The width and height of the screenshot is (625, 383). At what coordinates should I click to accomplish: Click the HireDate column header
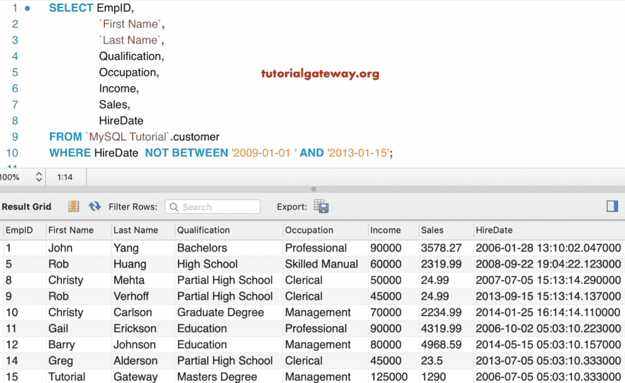pos(494,230)
